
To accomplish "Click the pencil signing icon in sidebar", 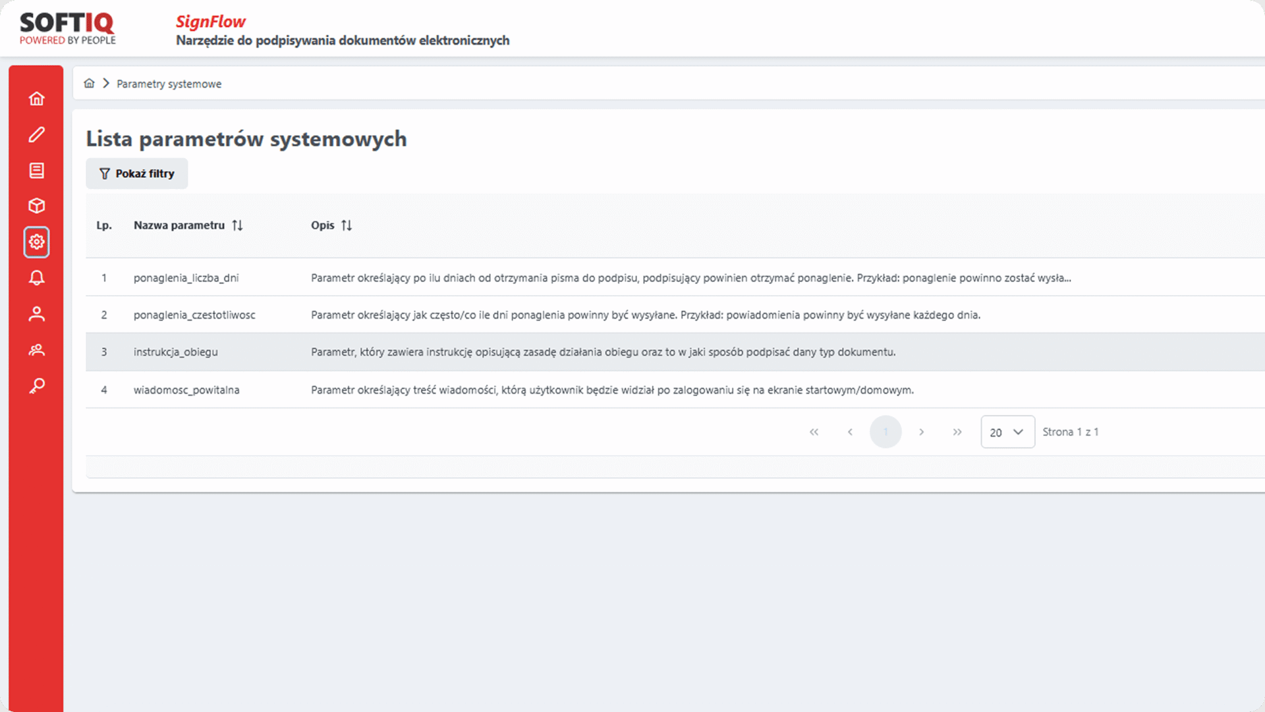I will point(37,134).
